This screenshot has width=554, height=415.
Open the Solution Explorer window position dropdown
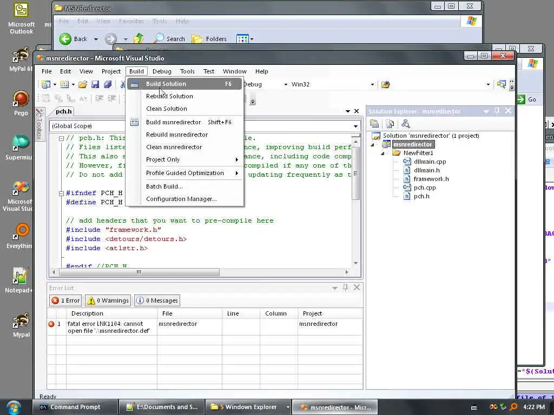[x=486, y=111]
